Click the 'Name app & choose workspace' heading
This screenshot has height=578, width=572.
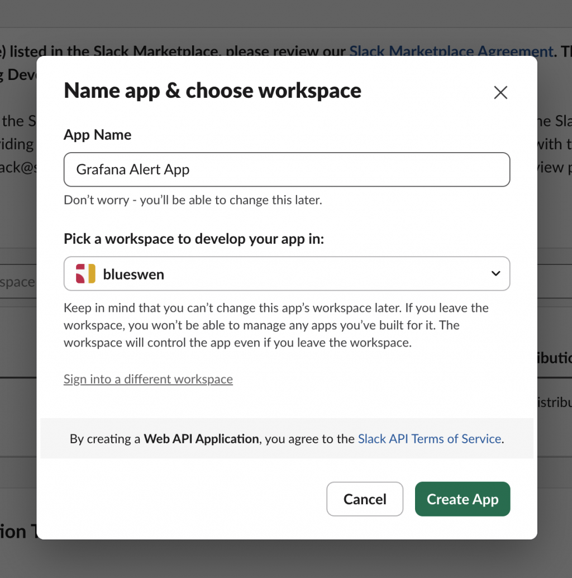[212, 91]
